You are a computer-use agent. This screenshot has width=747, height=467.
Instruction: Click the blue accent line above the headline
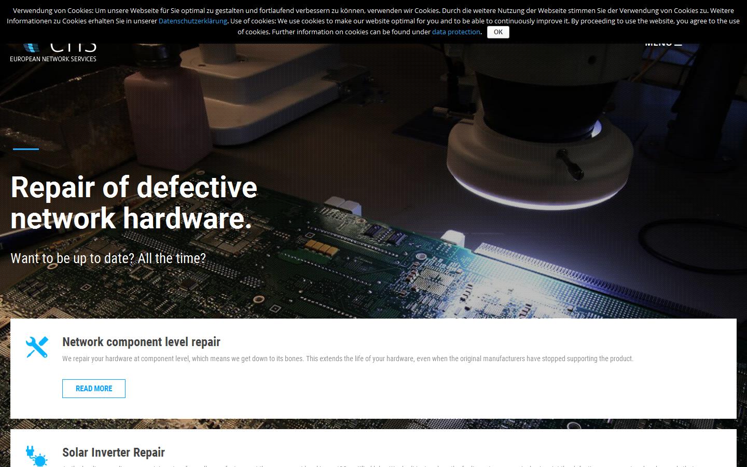26,149
